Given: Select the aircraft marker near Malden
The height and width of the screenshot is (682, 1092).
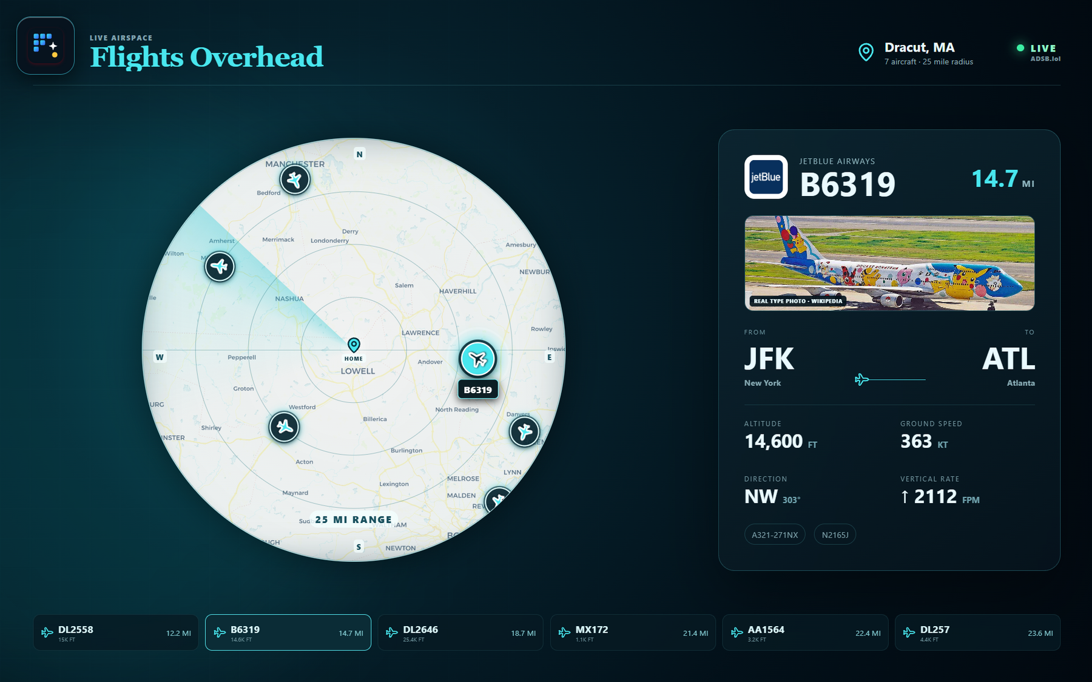Looking at the screenshot, I should [499, 500].
